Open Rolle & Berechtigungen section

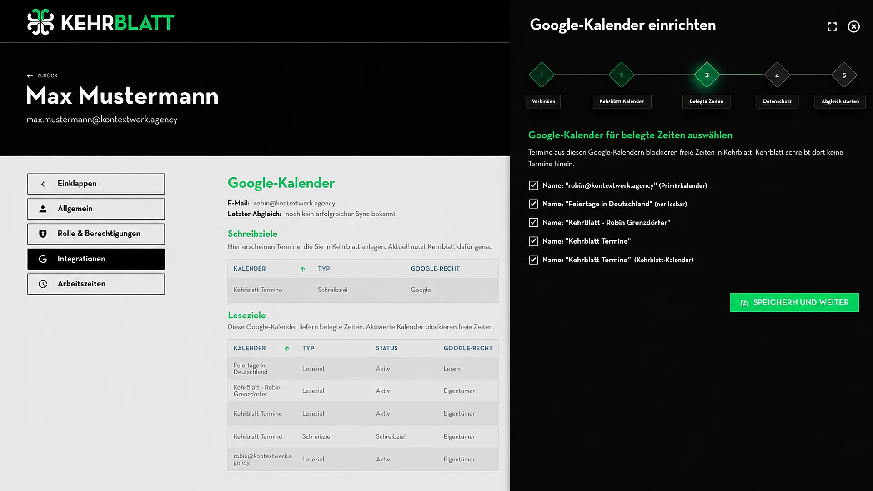(96, 234)
